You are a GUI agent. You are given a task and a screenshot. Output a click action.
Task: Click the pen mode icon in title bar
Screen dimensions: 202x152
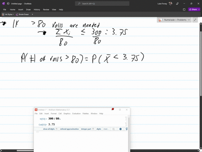tap(177, 4)
